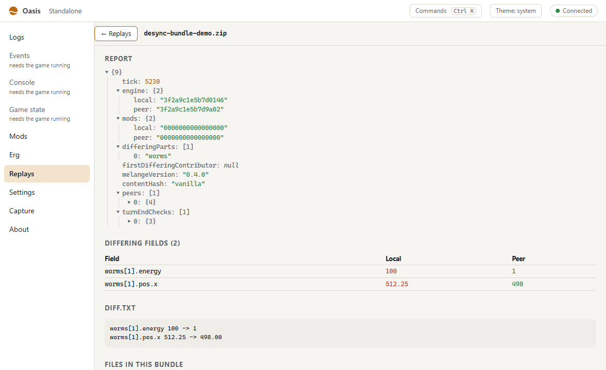Click the Local column header

[x=393, y=258]
